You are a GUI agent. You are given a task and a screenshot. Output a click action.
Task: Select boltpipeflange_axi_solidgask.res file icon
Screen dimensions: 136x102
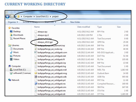pyautogui.click(x=36, y=84)
